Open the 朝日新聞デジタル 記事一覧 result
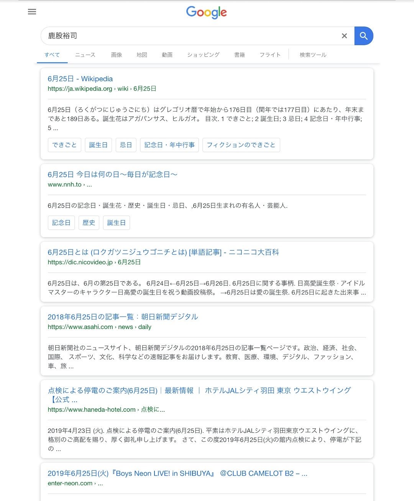Image resolution: width=414 pixels, height=501 pixels. pos(123,317)
